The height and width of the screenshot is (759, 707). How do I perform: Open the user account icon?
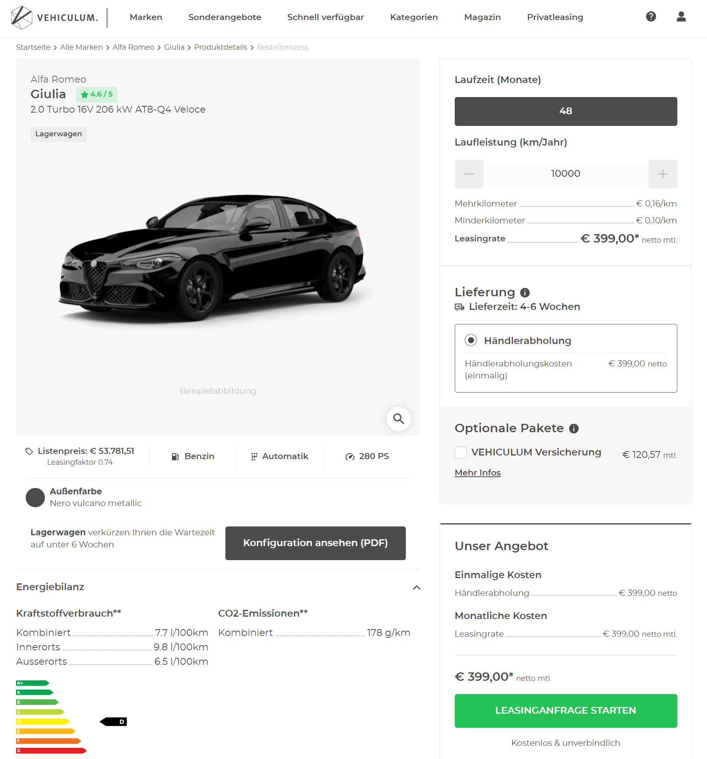tap(681, 17)
